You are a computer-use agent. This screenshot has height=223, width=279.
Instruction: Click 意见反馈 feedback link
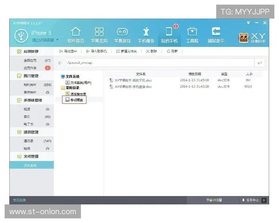20,200
